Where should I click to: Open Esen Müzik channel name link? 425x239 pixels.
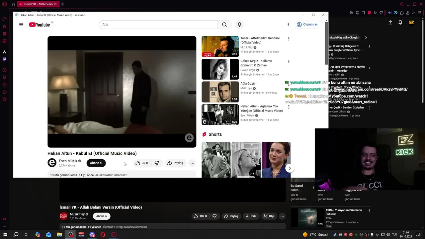(68, 161)
